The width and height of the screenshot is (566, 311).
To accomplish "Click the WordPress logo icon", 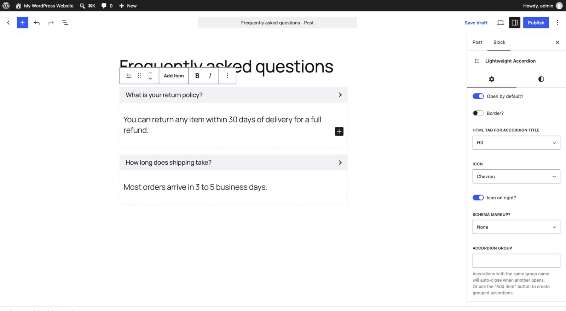I will click(x=6, y=6).
